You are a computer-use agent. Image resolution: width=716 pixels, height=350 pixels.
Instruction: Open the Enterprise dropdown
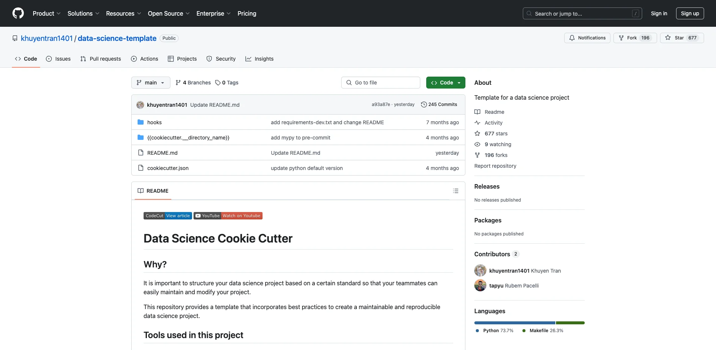click(213, 13)
